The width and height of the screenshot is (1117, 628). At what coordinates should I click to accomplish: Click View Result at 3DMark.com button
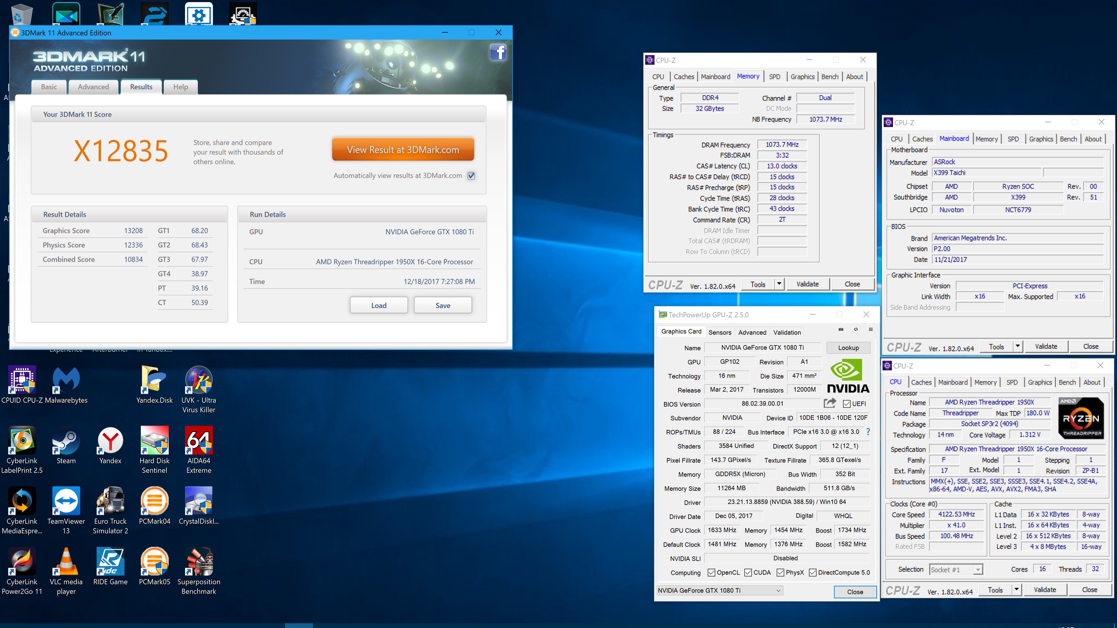click(403, 149)
